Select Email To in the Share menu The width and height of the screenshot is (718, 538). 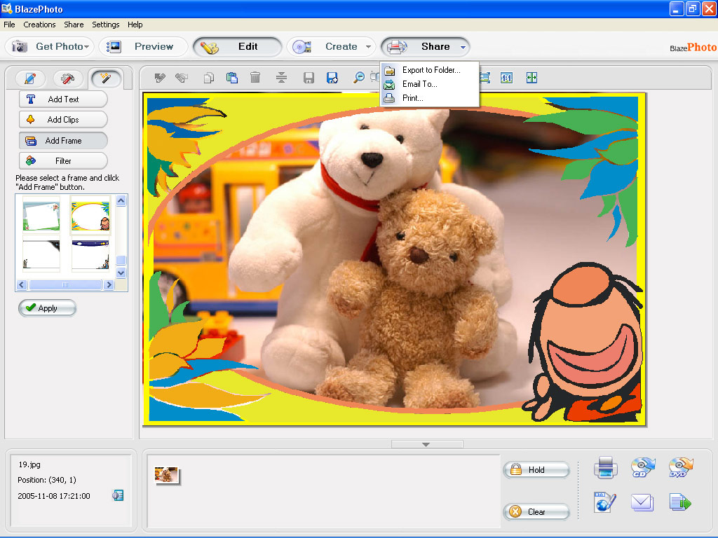[x=419, y=84]
